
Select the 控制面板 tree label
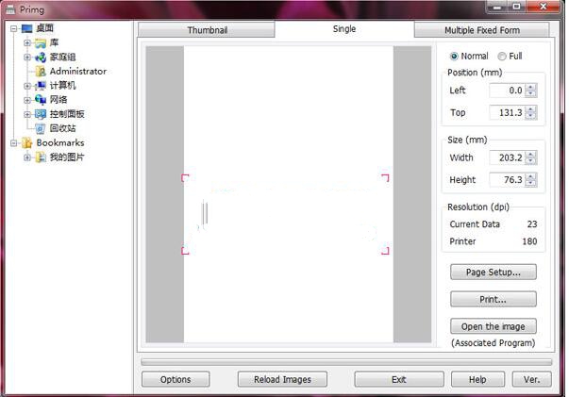67,114
